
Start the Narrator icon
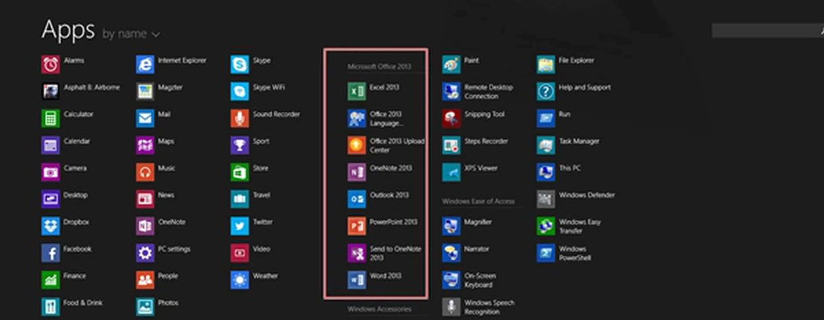coord(451,253)
